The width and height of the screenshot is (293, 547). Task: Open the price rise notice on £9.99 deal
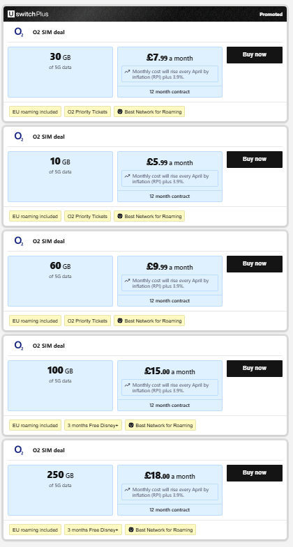170,283
